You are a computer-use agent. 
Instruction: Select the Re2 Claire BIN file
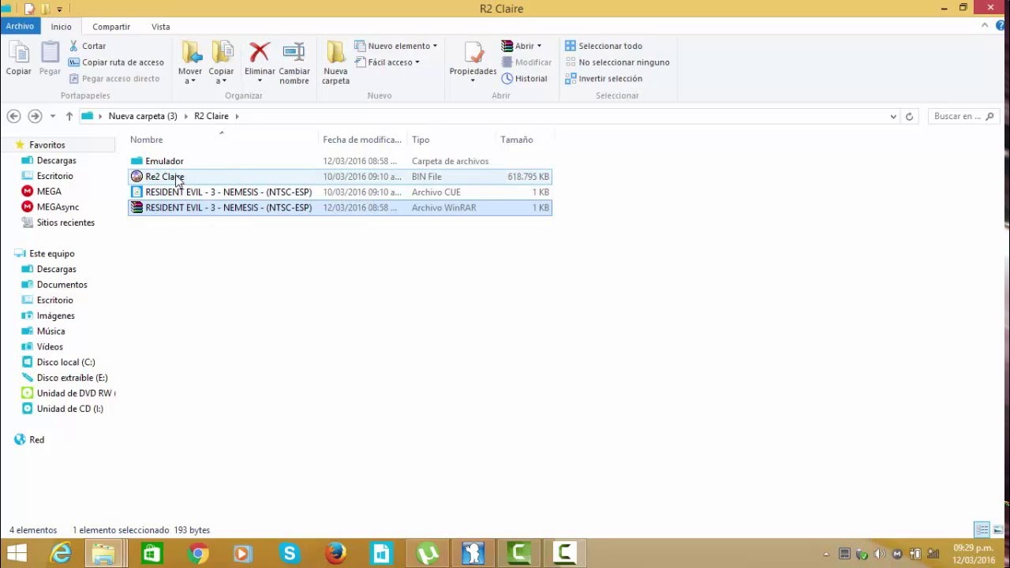pyautogui.click(x=340, y=177)
